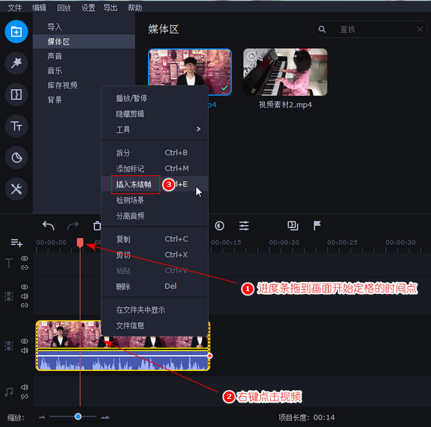Open the filters magic wand panel
431x427 pixels.
pyautogui.click(x=17, y=63)
